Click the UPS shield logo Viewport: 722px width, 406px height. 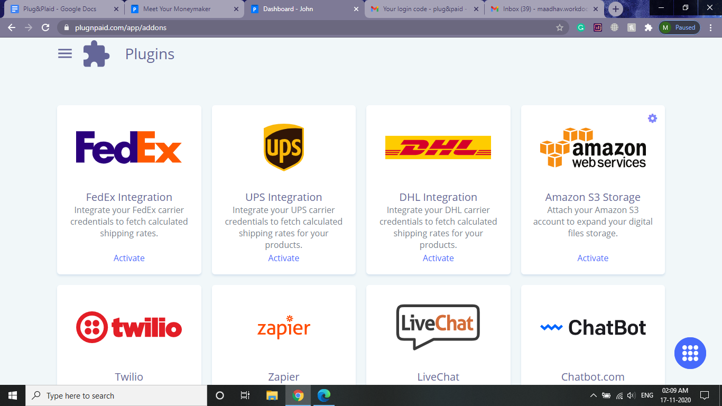click(x=284, y=147)
